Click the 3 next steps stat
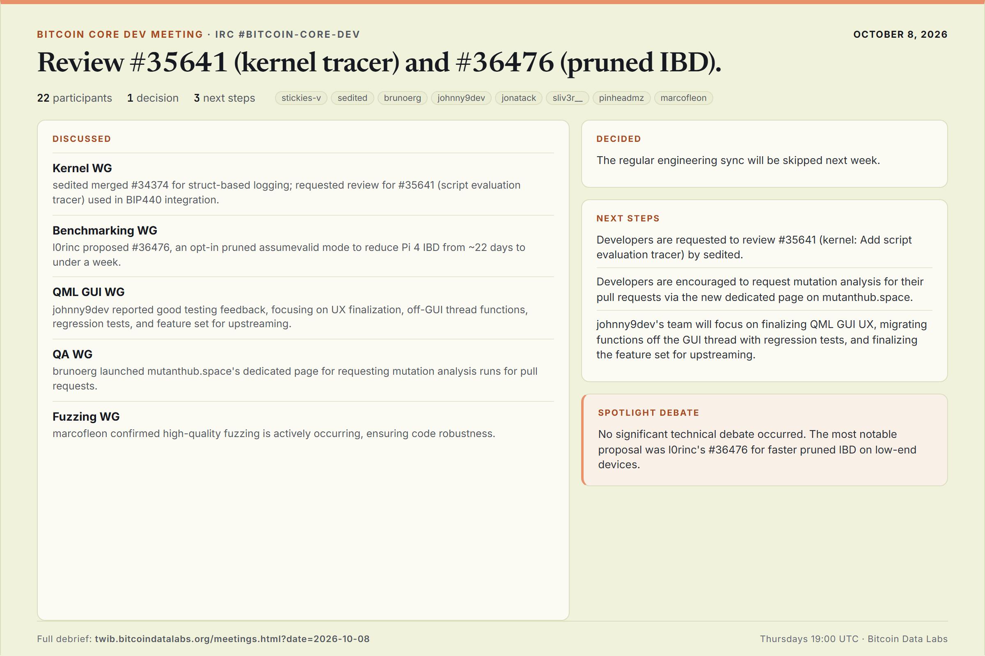Screen dimensions: 985x656 (224, 98)
